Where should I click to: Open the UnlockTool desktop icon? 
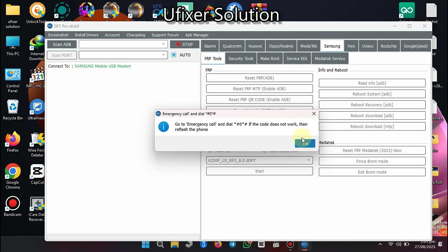click(37, 13)
